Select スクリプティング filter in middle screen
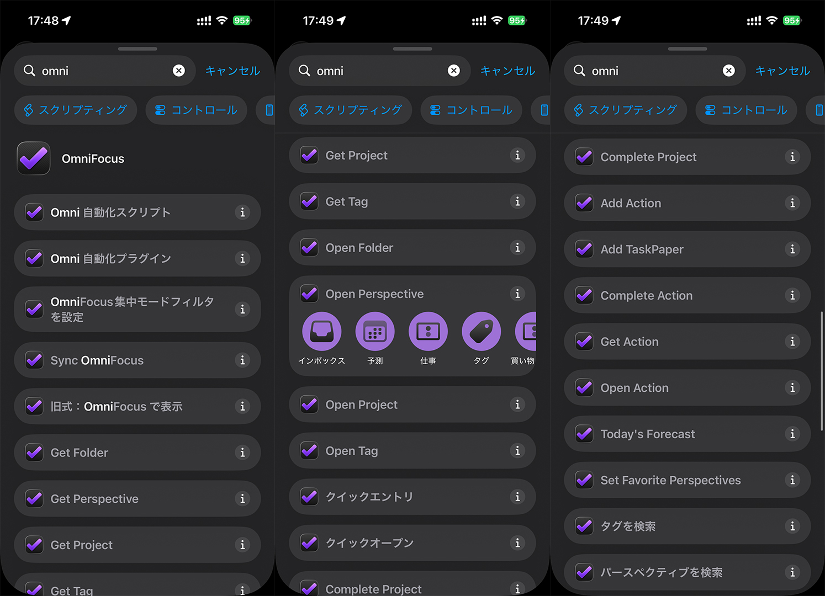This screenshot has height=596, width=825. click(351, 110)
